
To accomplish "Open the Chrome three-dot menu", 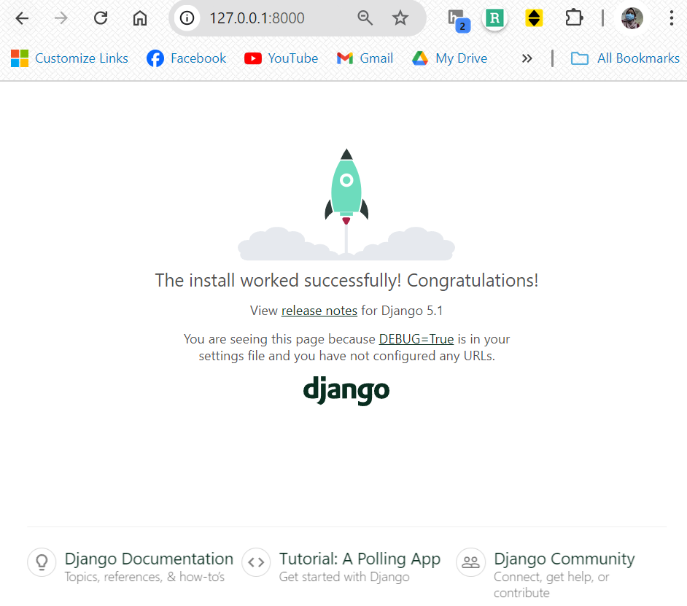I will 671,18.
